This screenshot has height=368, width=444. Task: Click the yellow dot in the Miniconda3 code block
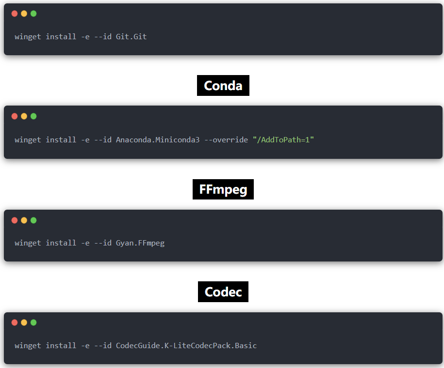(x=24, y=116)
